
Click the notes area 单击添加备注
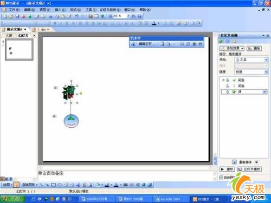point(50,173)
